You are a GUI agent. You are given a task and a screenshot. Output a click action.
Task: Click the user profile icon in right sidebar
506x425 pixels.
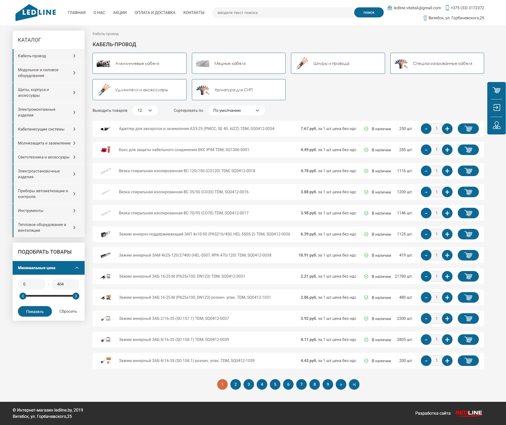[x=497, y=125]
